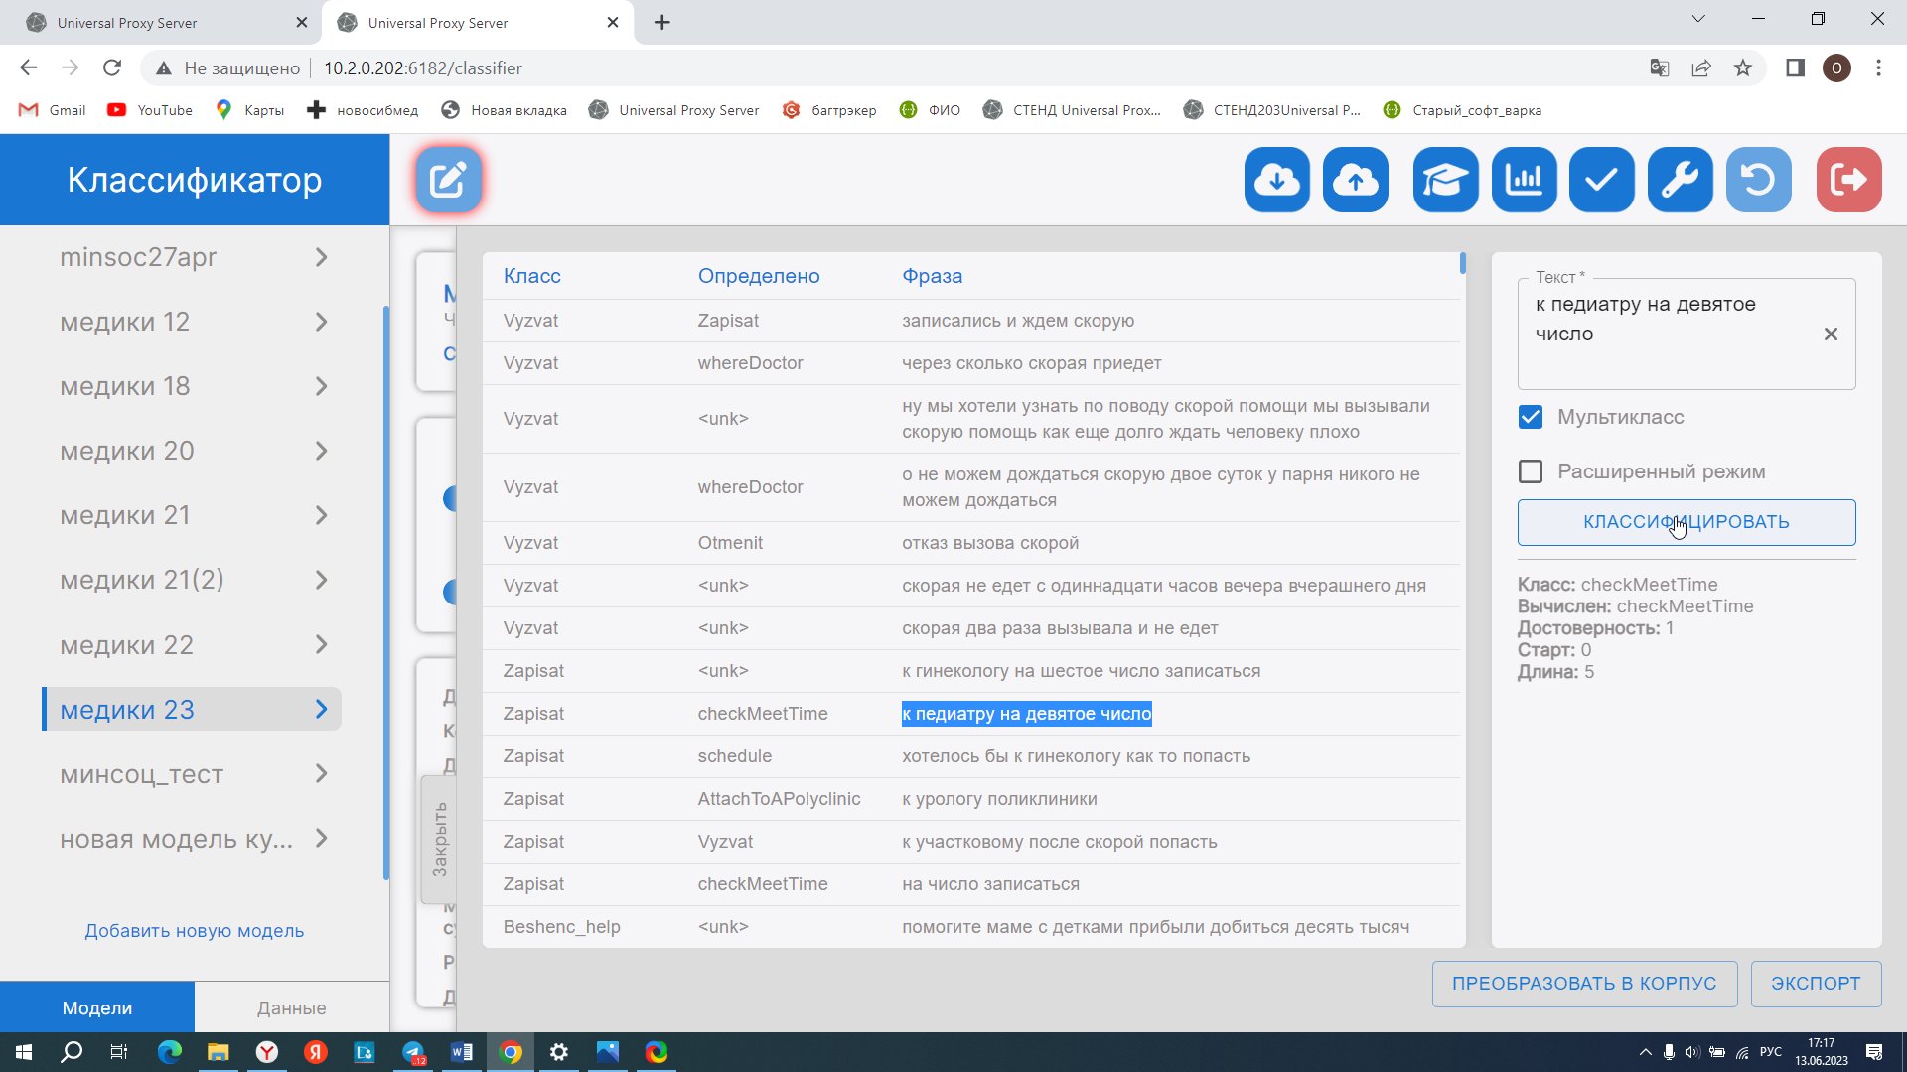The height and width of the screenshot is (1072, 1907).
Task: Open training via graduation cap icon
Action: pyautogui.click(x=1445, y=180)
